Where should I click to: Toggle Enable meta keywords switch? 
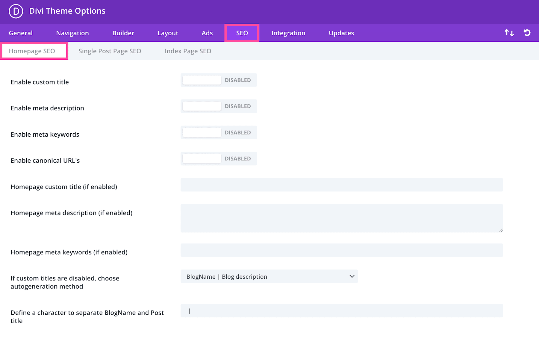[x=219, y=132]
